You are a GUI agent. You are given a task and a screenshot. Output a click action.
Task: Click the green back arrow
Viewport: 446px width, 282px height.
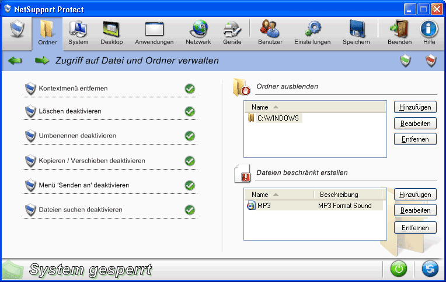15,61
